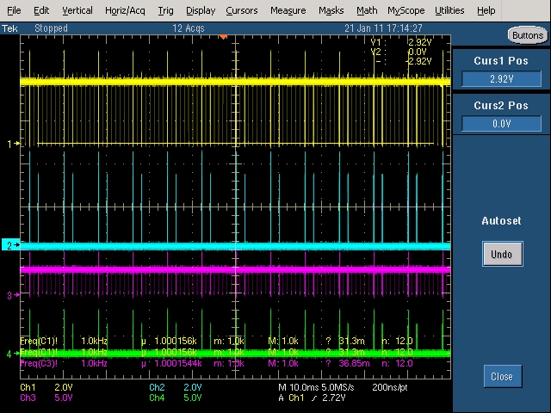
Task: Click the A Ch1 2.72V trigger readout
Action: point(312,398)
